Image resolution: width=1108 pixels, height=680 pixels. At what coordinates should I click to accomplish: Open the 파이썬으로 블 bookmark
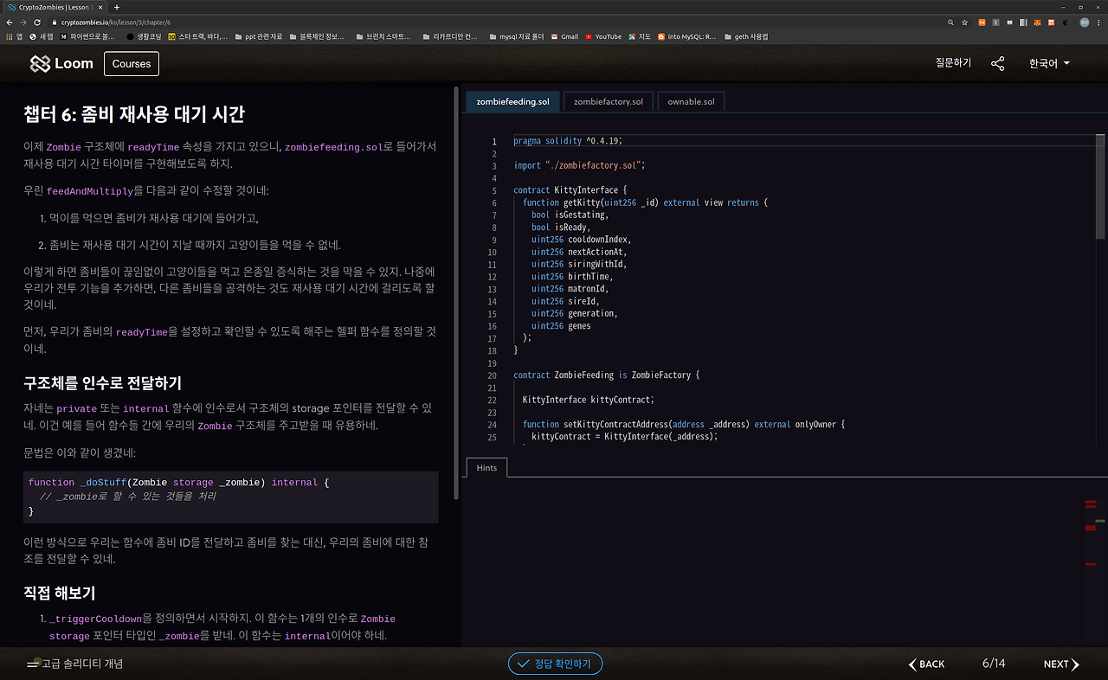click(87, 36)
